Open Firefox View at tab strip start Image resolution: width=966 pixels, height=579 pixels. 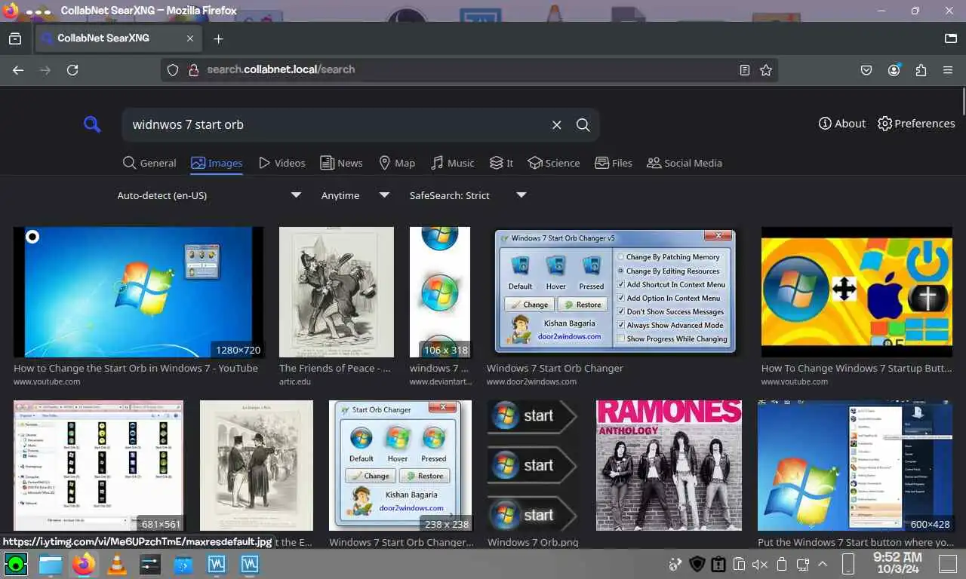[x=15, y=38]
